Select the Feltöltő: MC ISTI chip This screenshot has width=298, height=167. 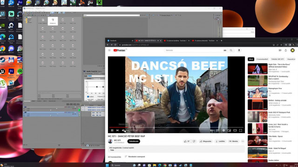coord(278,59)
